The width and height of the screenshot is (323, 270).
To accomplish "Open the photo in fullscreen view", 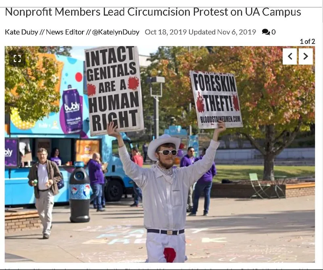I will pyautogui.click(x=17, y=59).
